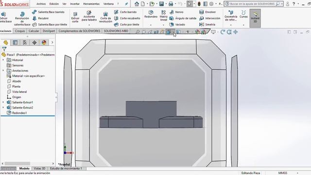Screen dimensions: 311x175
Task: Choose the Nervio rib tool
Action: [176, 12]
